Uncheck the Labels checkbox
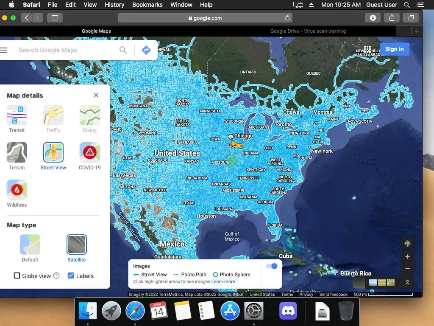Viewport: 434px width, 326px height. 71,275
